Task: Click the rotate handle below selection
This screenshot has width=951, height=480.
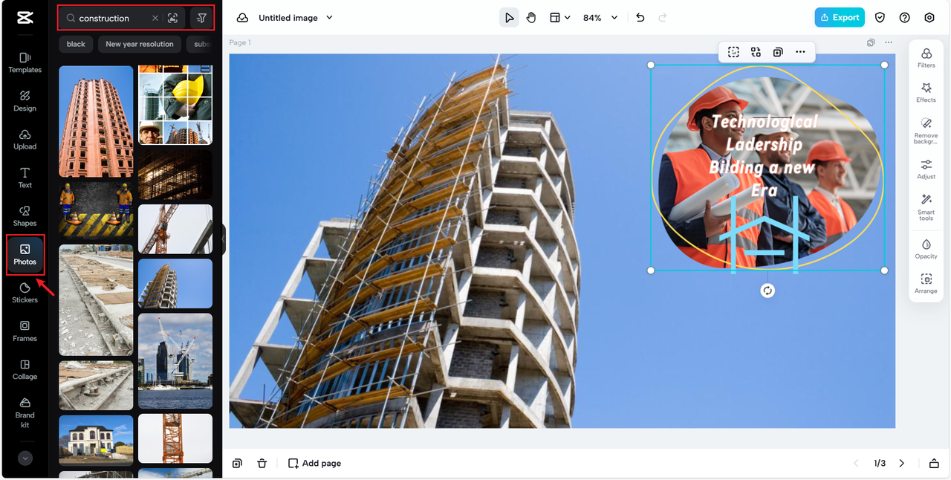Action: [x=767, y=291]
